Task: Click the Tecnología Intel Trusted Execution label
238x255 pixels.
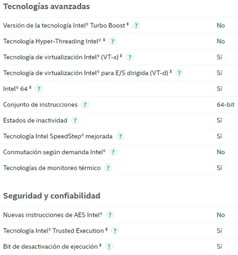Action: pos(55,231)
